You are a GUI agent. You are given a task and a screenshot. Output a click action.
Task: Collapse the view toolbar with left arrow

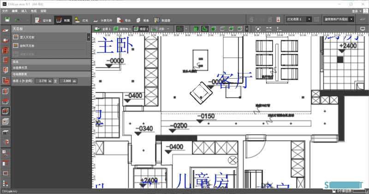[247, 29]
